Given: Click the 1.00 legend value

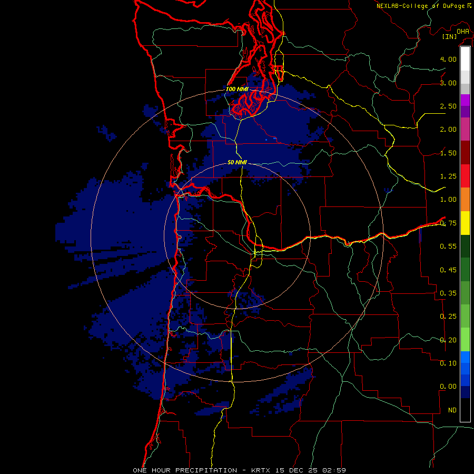Looking at the screenshot, I should [448, 200].
